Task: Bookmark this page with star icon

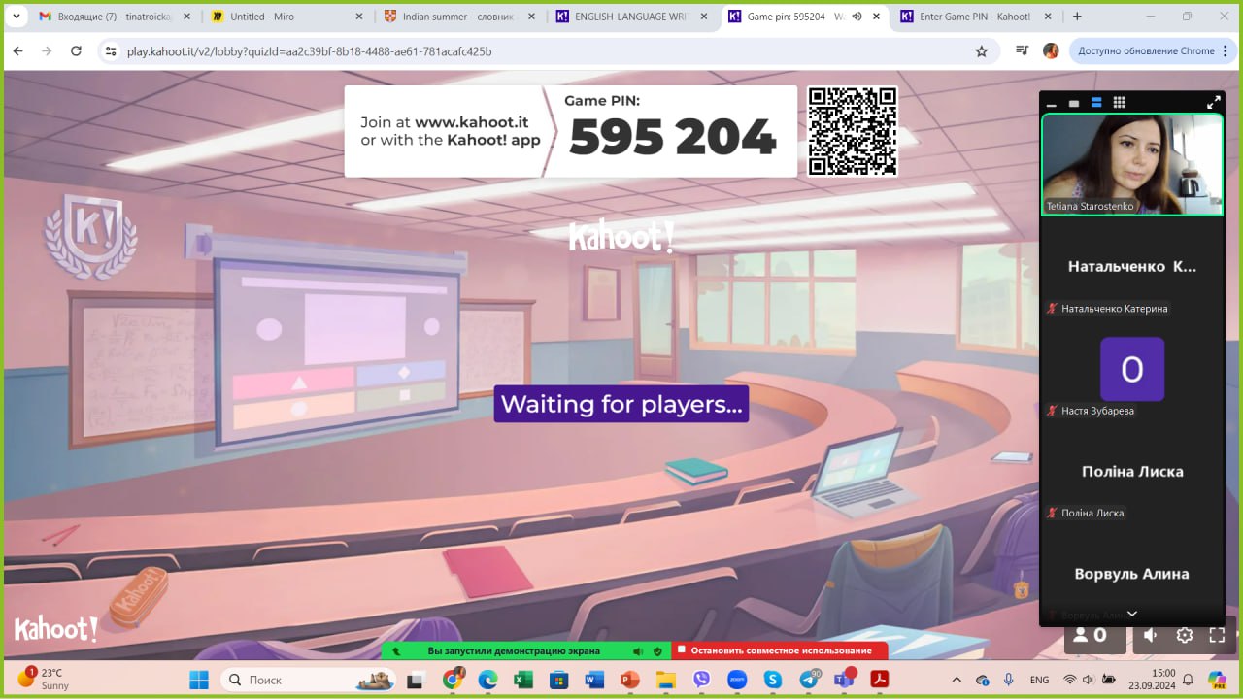Action: [x=981, y=50]
